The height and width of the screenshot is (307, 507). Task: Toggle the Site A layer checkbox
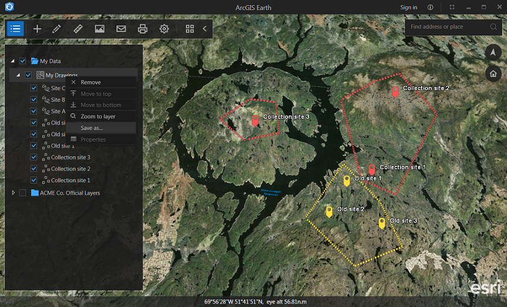(x=34, y=111)
